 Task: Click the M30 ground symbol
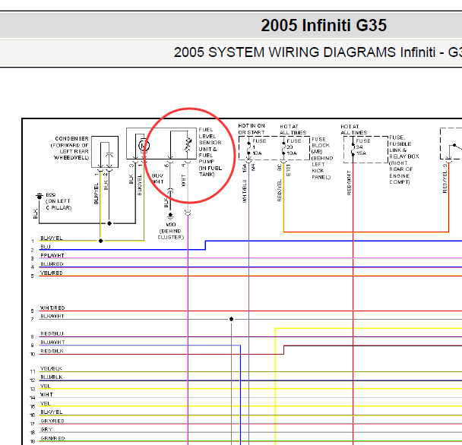point(170,216)
